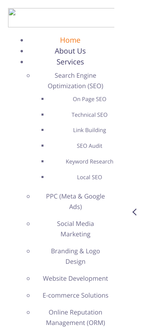Open the Services menu item
151x327 pixels.
click(70, 62)
